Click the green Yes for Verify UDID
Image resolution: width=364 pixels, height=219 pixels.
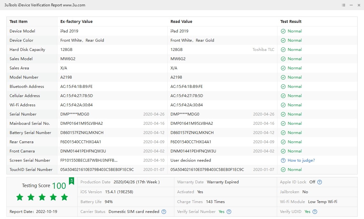(x=307, y=212)
